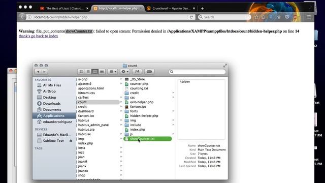Go back in Finder window
This screenshot has width=325, height=183.
point(38,72)
